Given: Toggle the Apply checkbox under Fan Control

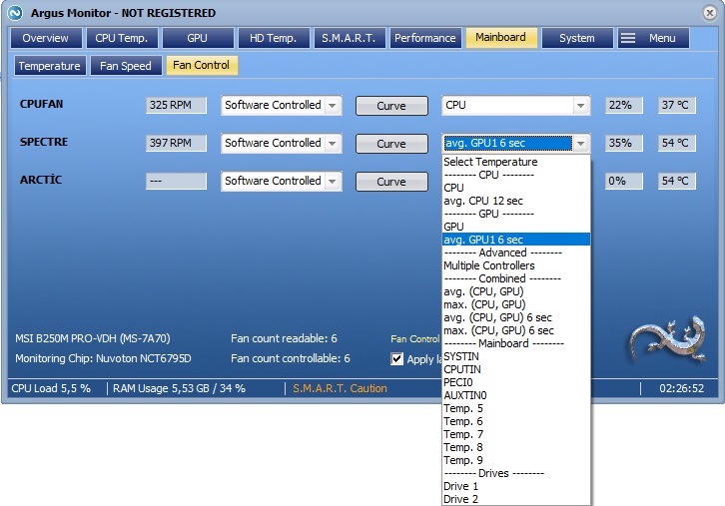Looking at the screenshot, I should [x=396, y=359].
